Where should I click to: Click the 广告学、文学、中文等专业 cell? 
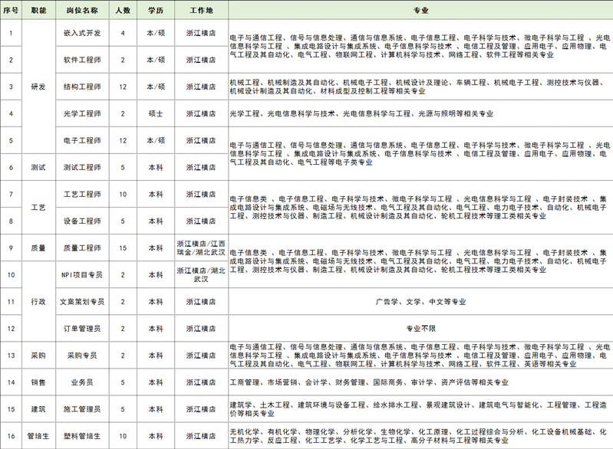(420, 302)
